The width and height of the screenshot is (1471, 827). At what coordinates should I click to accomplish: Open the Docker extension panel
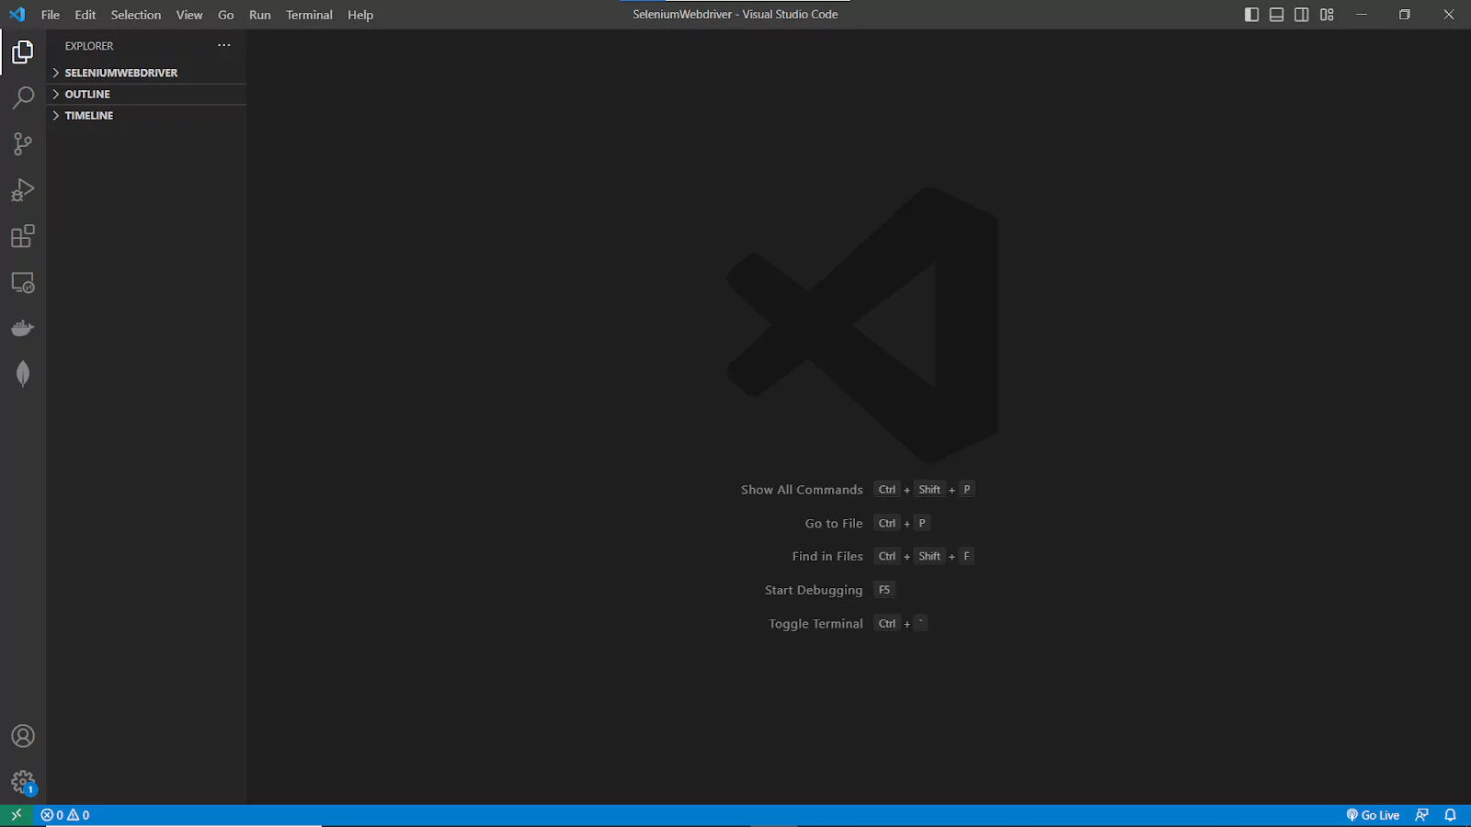click(x=23, y=327)
